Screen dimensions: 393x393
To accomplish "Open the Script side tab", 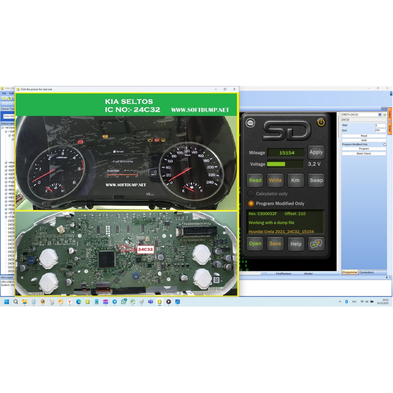I will click(390, 129).
